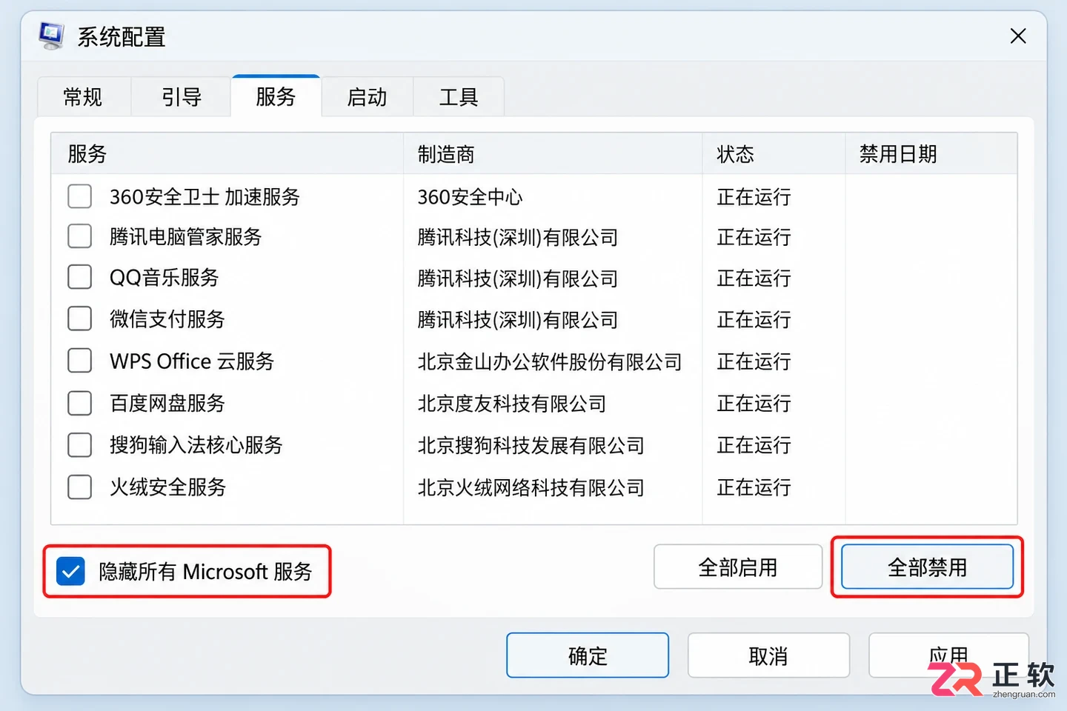The height and width of the screenshot is (711, 1067).
Task: Check the 微信支付服务 checkbox
Action: (80, 318)
